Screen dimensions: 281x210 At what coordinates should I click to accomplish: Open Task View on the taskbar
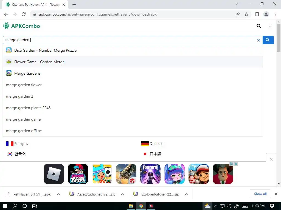(x=34, y=206)
